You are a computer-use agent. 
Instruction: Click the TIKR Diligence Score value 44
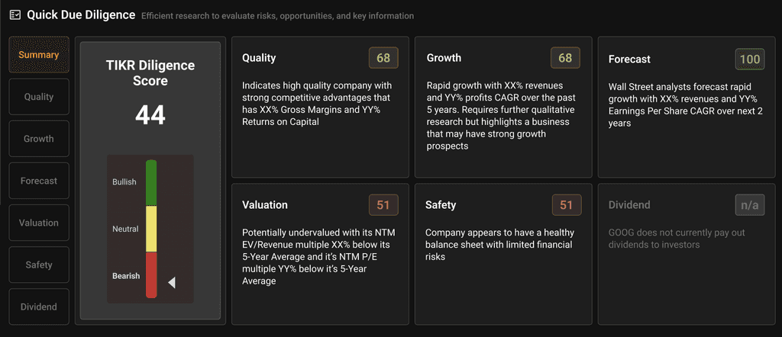pyautogui.click(x=150, y=115)
